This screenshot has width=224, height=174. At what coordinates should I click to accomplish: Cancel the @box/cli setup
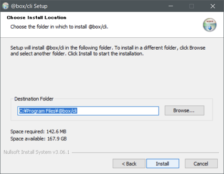[x=201, y=163]
